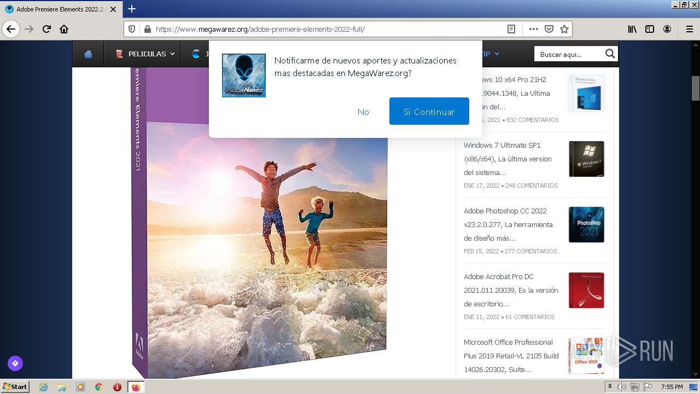Screen dimensions: 700x394
Task: Toggle reader view in address bar
Action: 511,29
